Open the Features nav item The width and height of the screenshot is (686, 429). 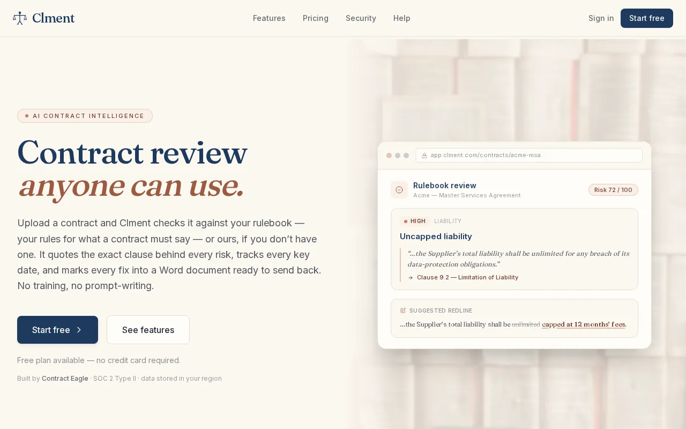tap(269, 18)
